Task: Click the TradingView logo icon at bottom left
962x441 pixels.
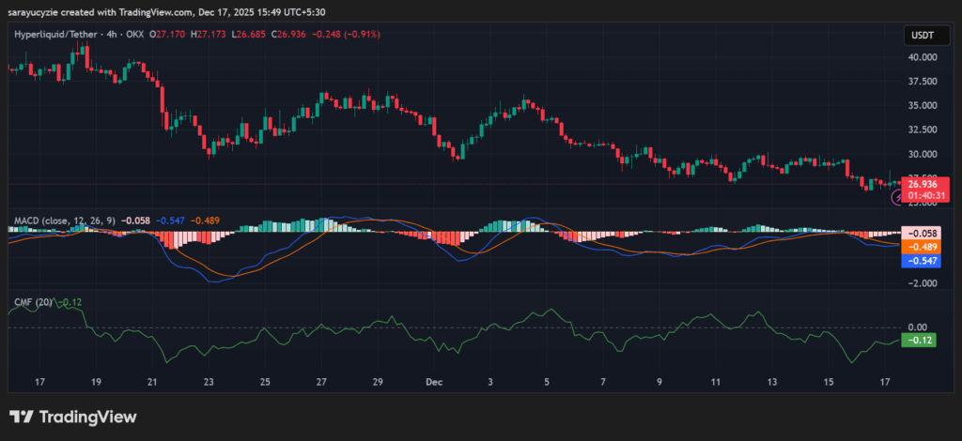Action: pyautogui.click(x=21, y=417)
